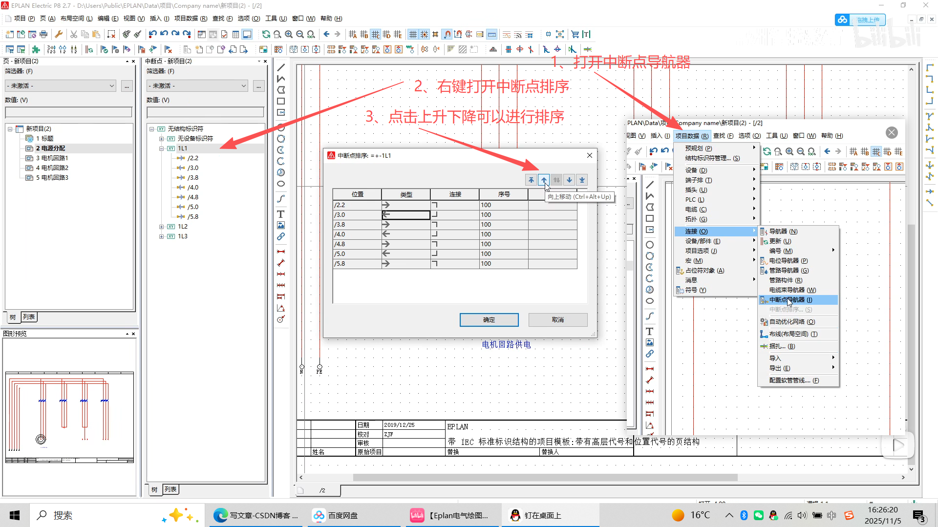The width and height of the screenshot is (938, 527).
Task: Toggle grid size C button
Action: tap(375, 34)
